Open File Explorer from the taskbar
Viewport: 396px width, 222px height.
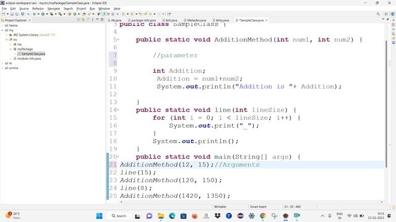(161, 216)
